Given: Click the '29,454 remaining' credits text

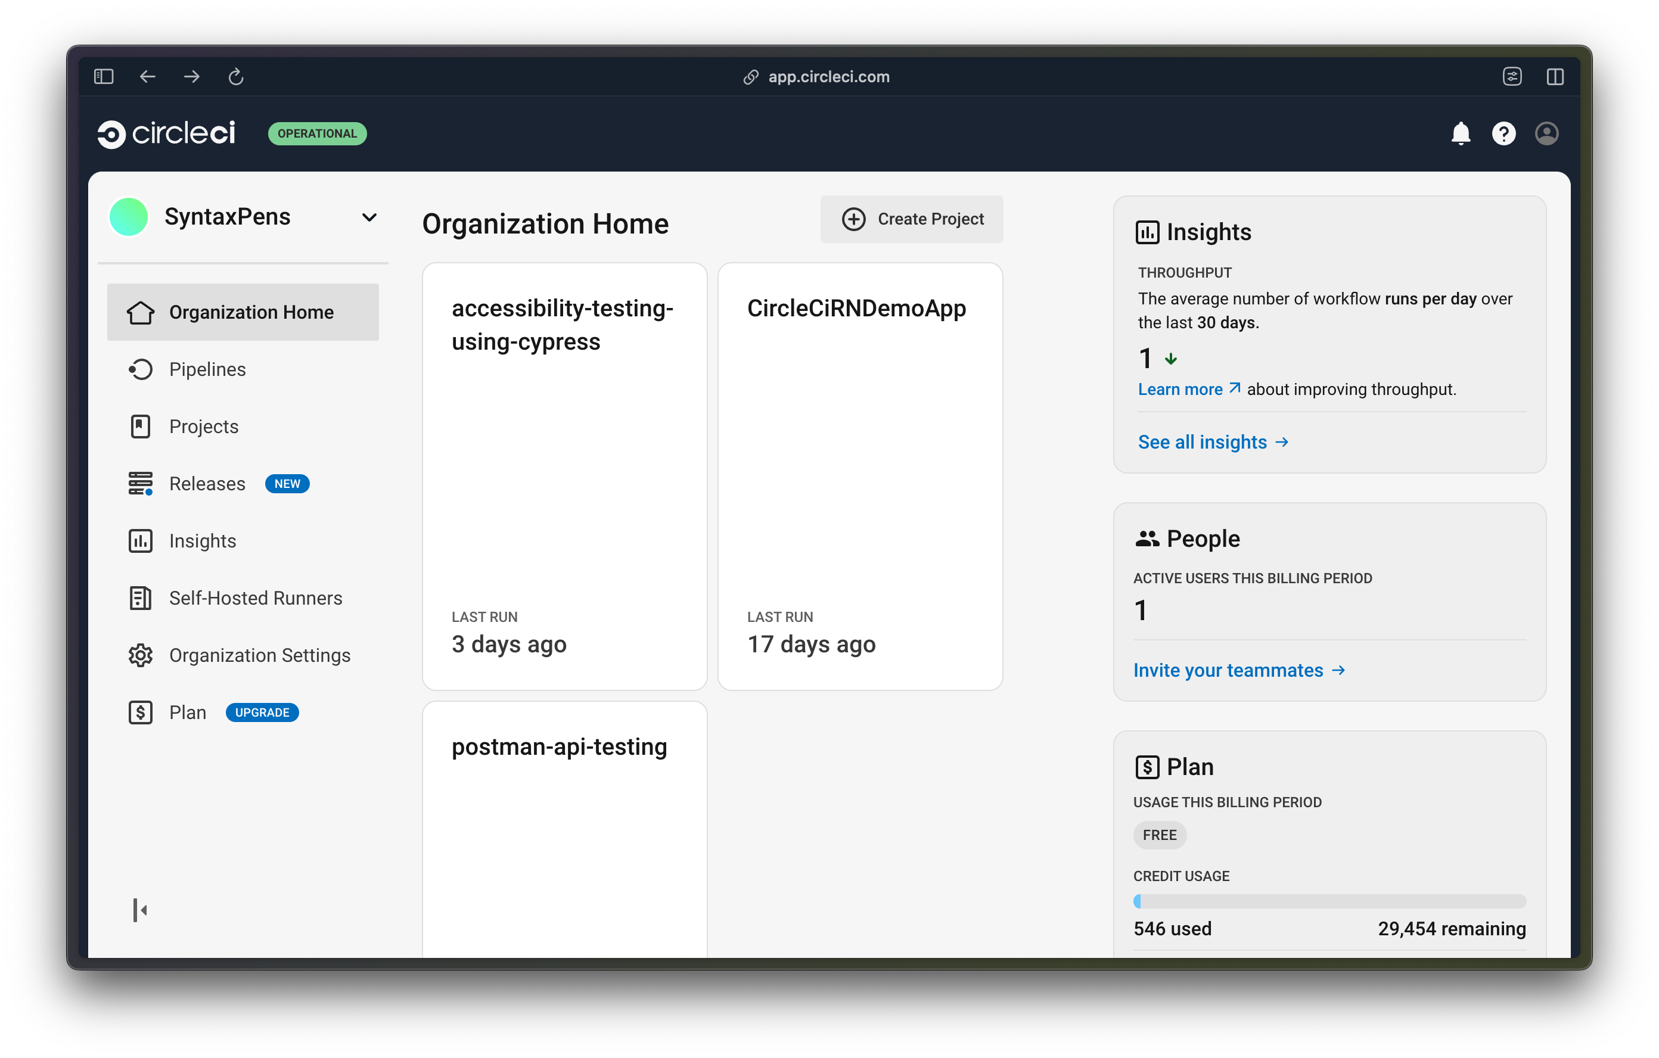Looking at the screenshot, I should tap(1452, 929).
